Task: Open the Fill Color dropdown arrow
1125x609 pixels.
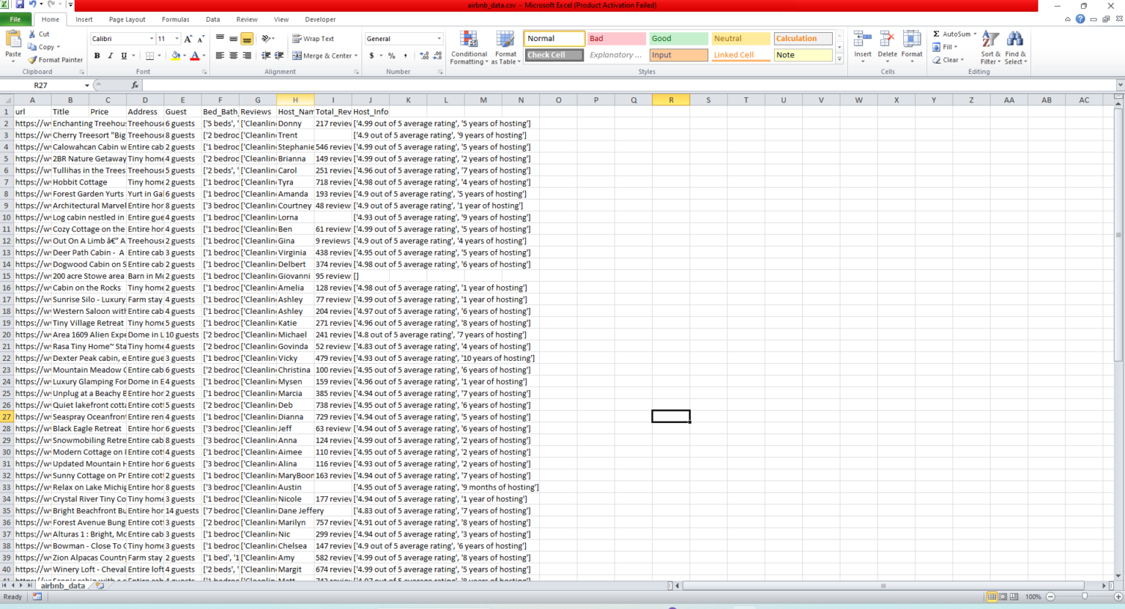Action: pos(183,55)
